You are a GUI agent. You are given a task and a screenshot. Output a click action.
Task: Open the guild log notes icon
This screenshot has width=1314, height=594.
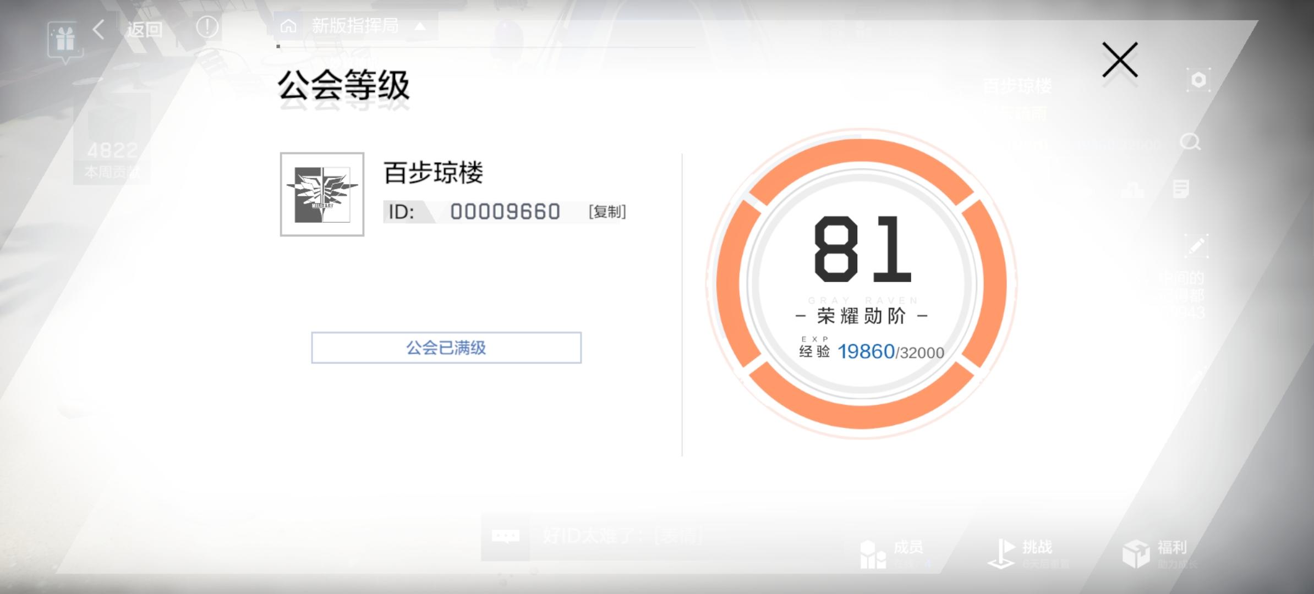(1181, 189)
